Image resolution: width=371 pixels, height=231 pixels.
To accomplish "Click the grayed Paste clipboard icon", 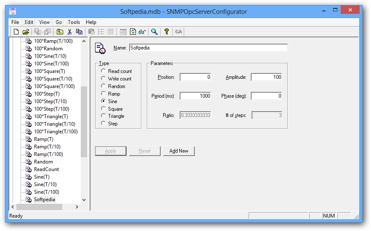I will 91,31.
